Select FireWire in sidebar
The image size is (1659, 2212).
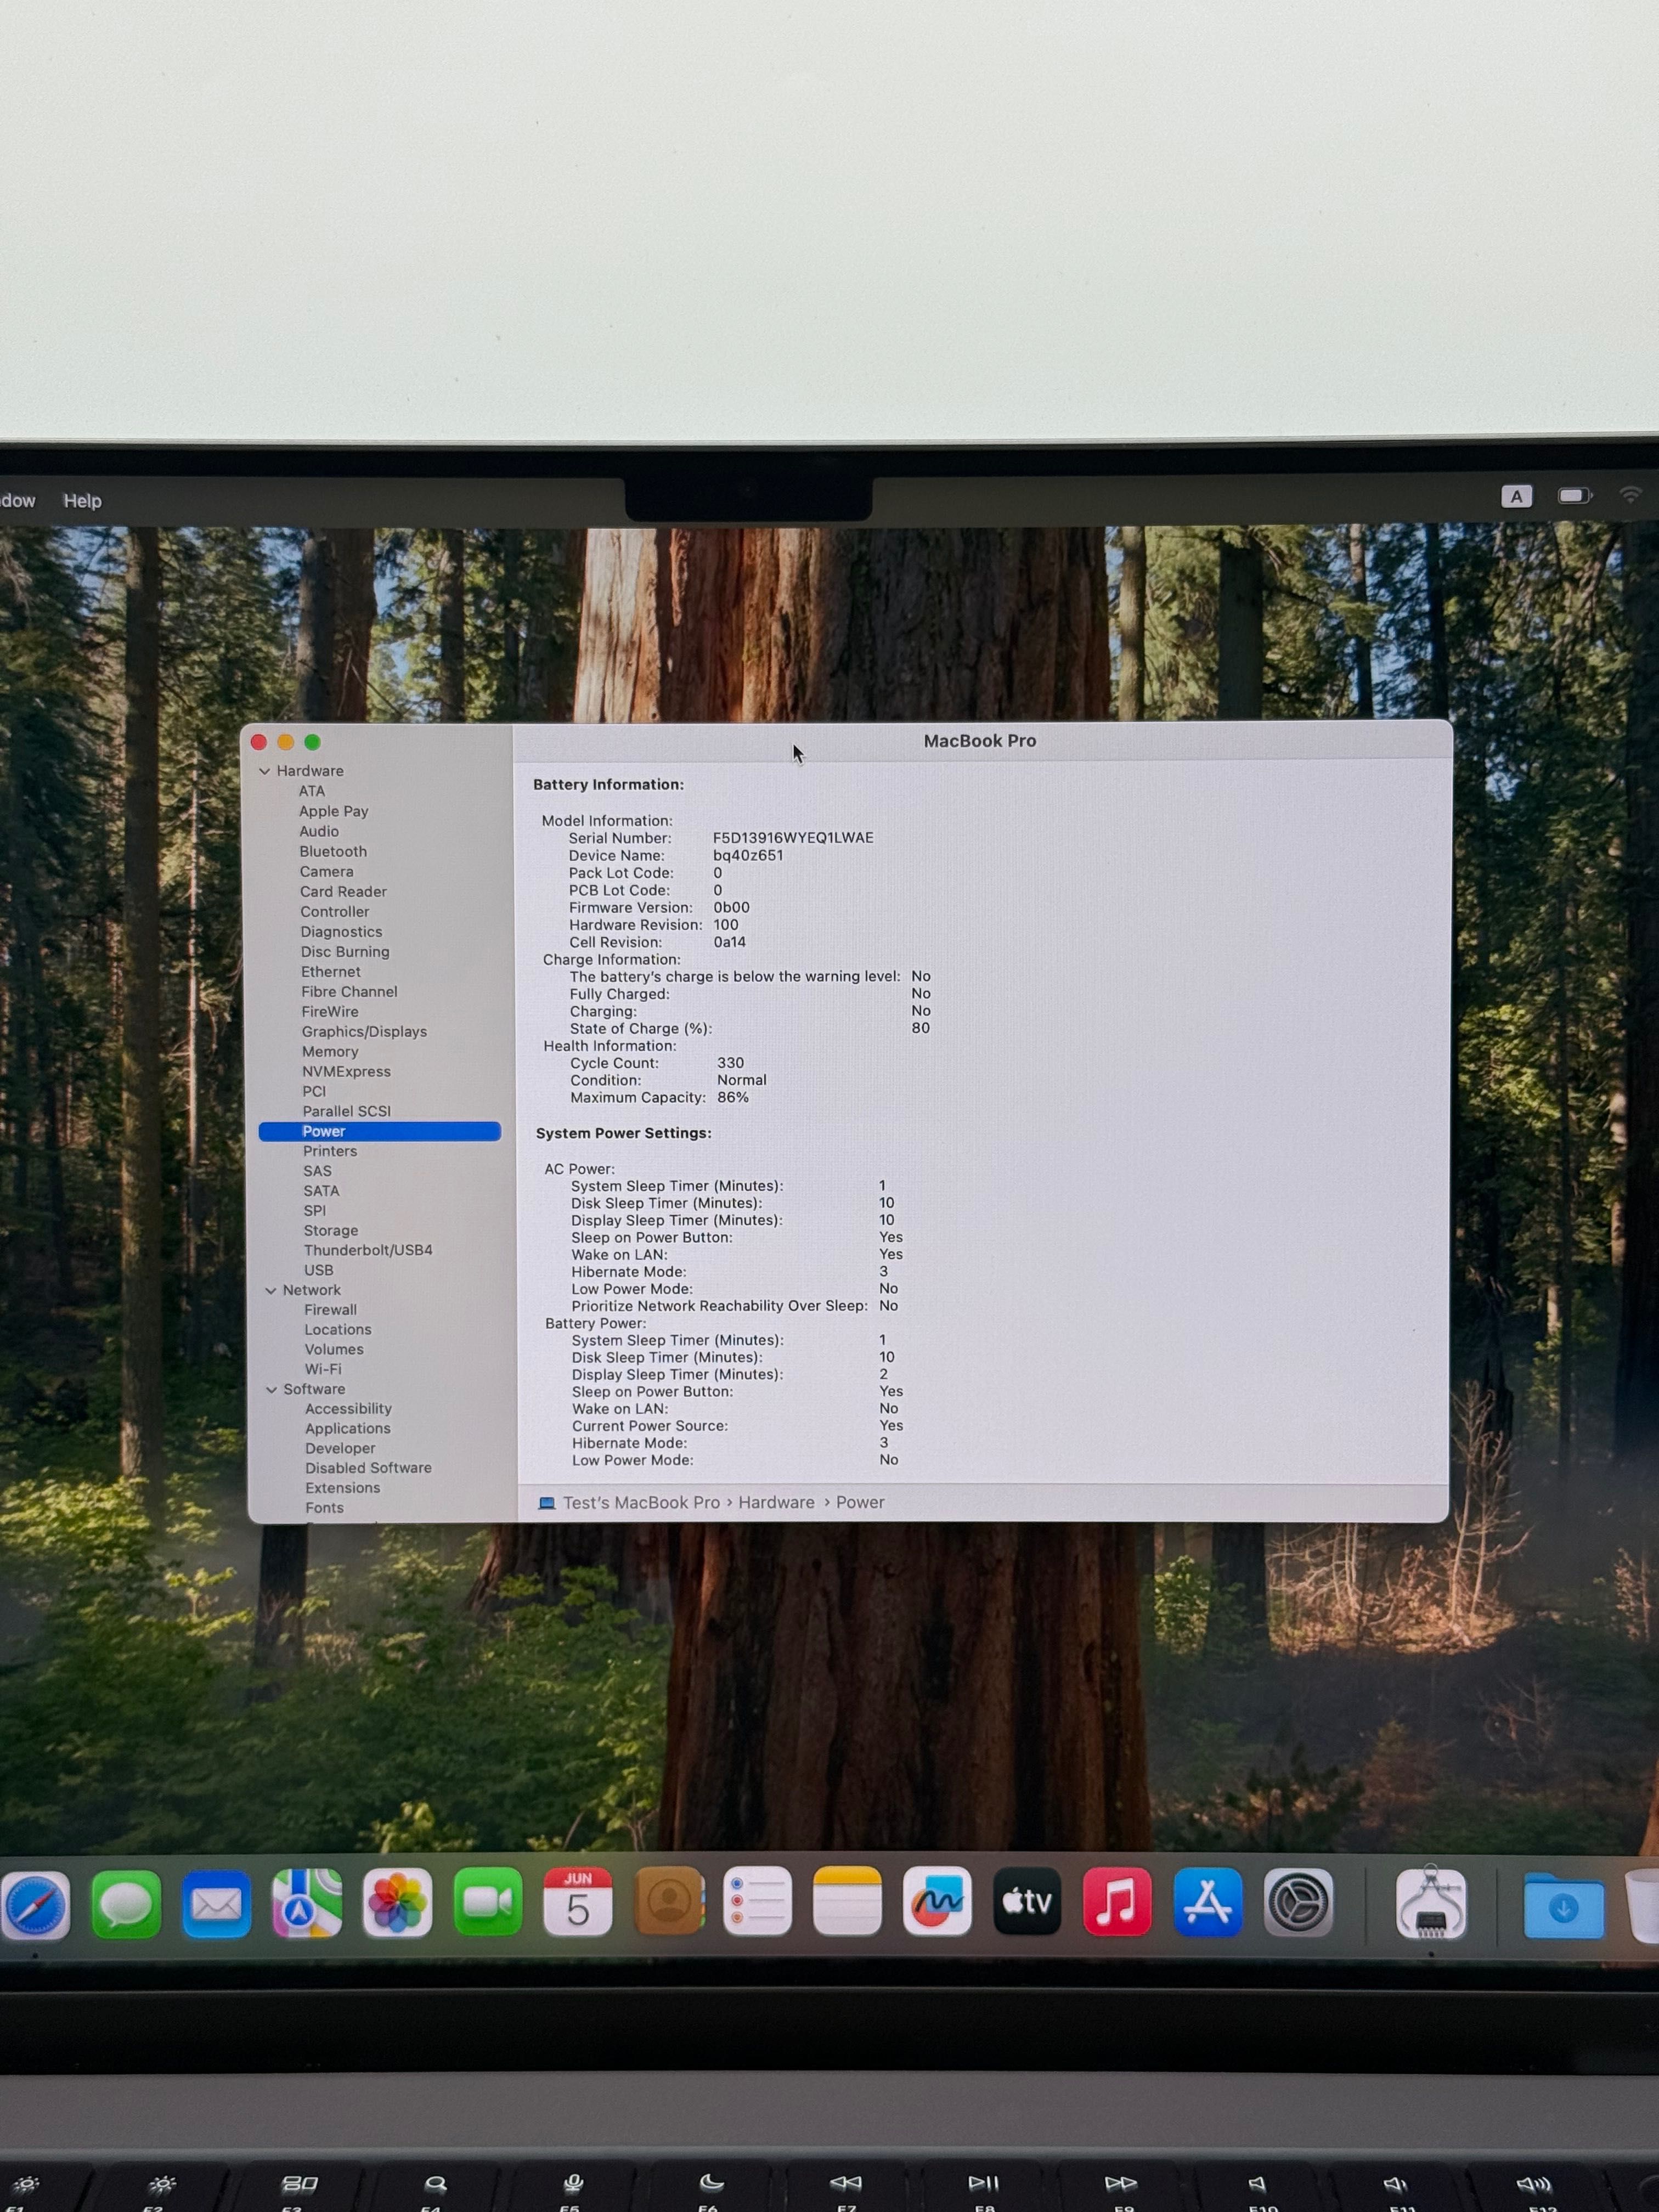[330, 1011]
